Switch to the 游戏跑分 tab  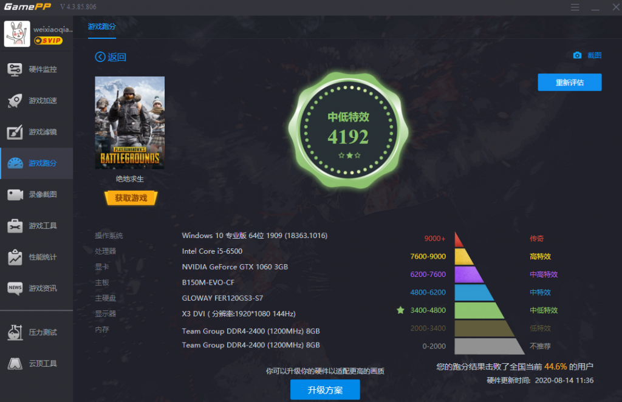(x=102, y=27)
